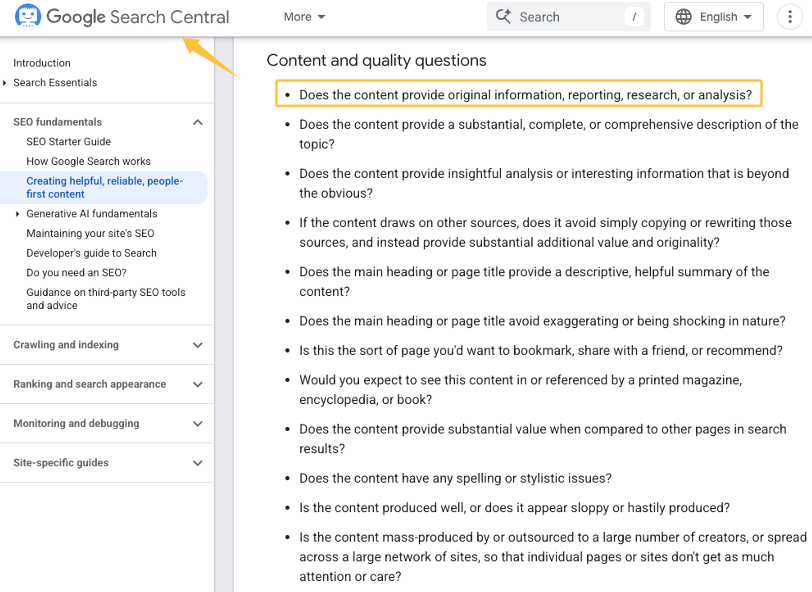Open Developer's guide to Search
The width and height of the screenshot is (812, 592).
pos(91,253)
